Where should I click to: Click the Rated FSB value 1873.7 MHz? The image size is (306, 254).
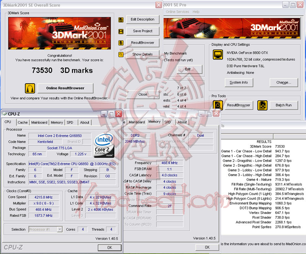pos(44,215)
